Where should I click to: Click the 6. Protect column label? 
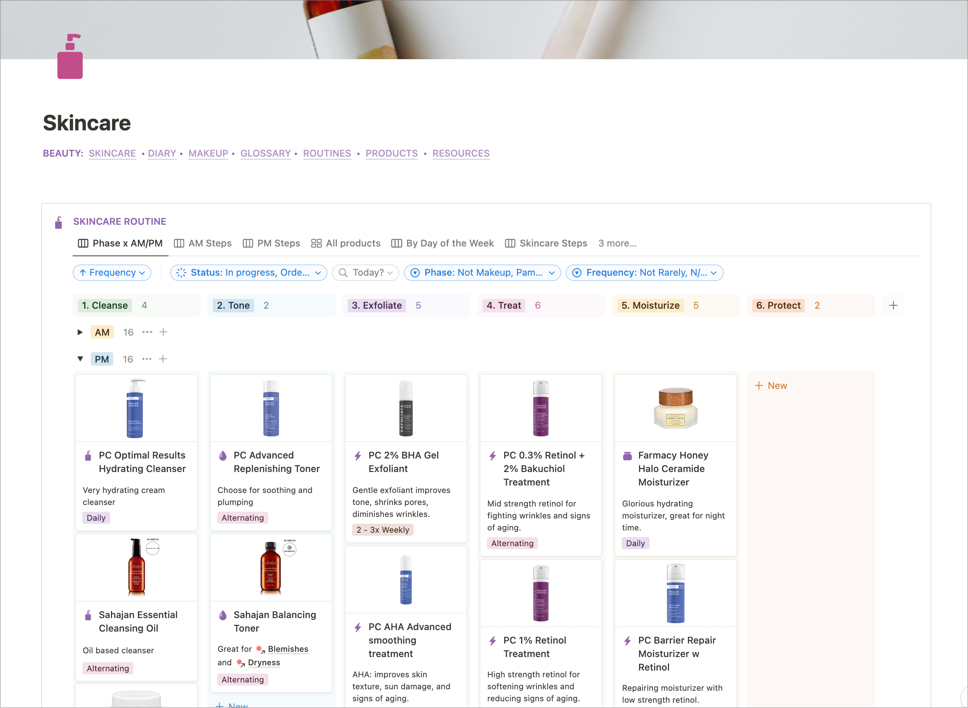coord(778,306)
